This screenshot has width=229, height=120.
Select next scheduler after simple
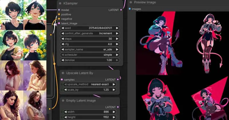tap(117, 55)
